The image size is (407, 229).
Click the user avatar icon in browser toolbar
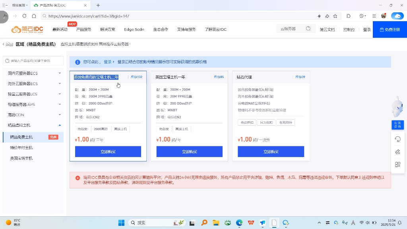[x=384, y=16]
